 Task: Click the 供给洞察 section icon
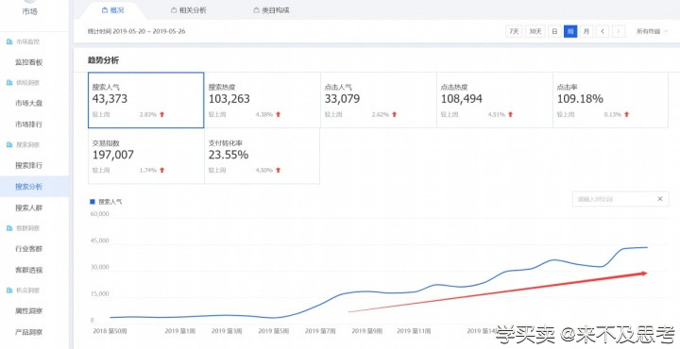(9, 83)
